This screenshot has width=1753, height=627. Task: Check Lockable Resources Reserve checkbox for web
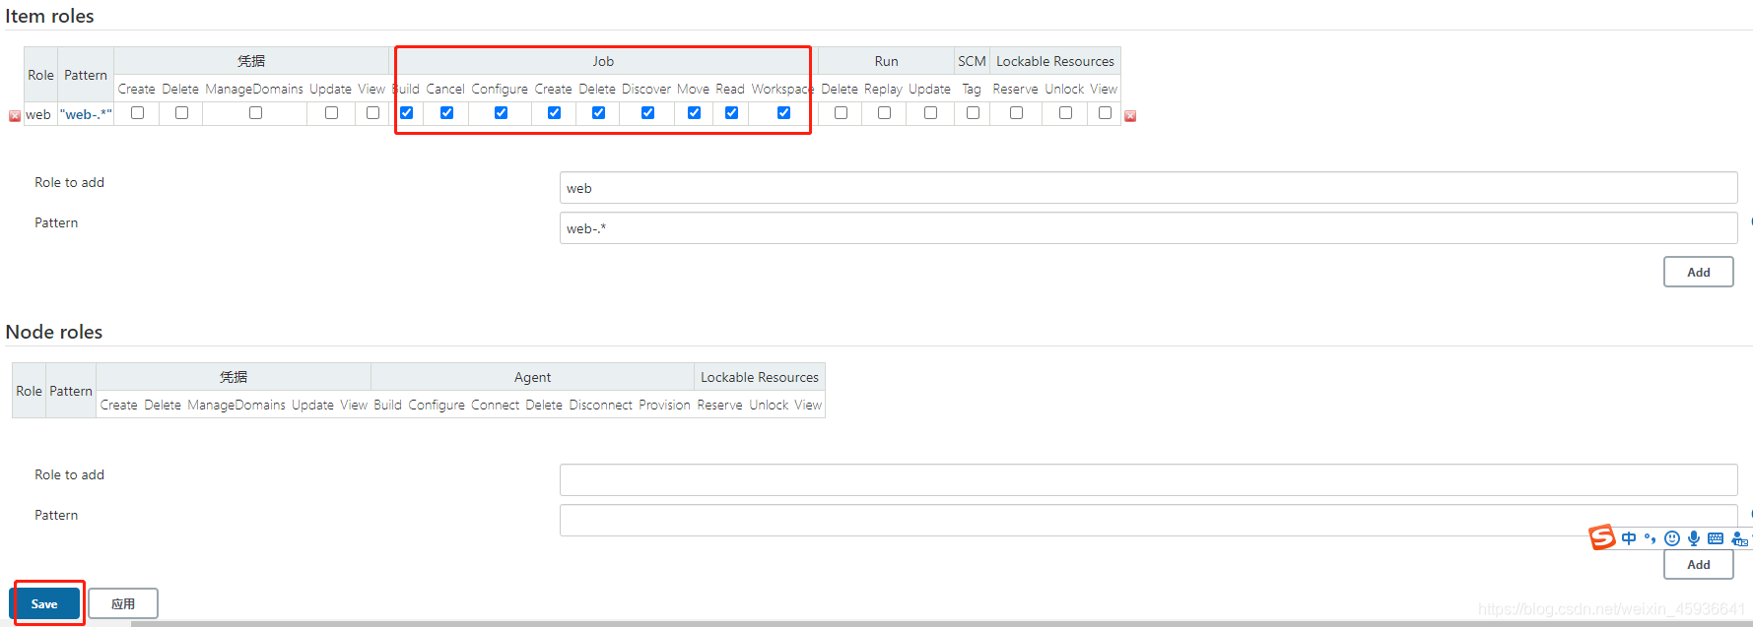(x=1017, y=113)
